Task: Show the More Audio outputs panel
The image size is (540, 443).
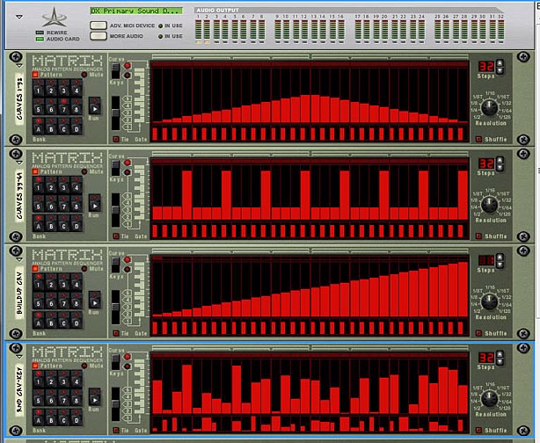Action: point(99,36)
